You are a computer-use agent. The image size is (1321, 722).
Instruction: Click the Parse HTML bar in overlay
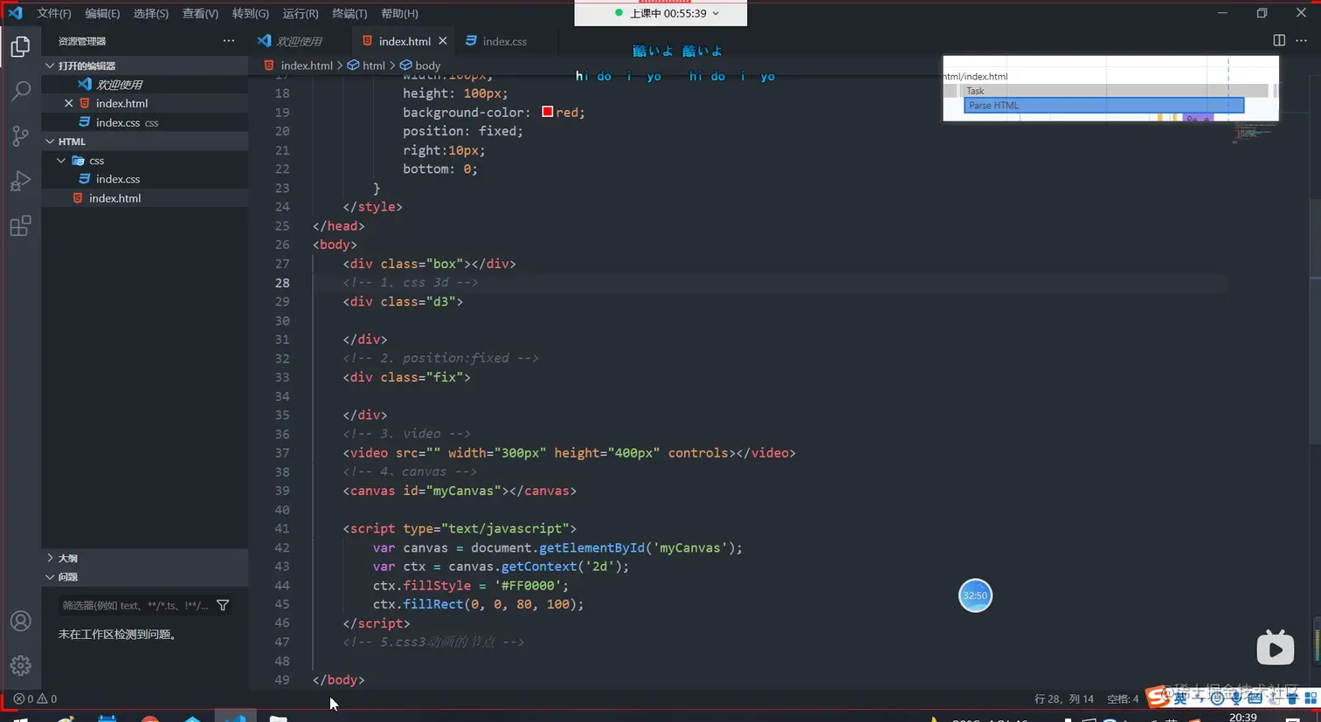point(1103,106)
